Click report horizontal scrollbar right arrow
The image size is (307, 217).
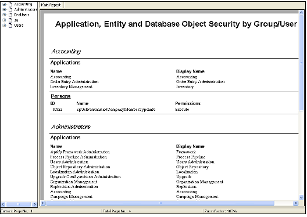click(295, 203)
